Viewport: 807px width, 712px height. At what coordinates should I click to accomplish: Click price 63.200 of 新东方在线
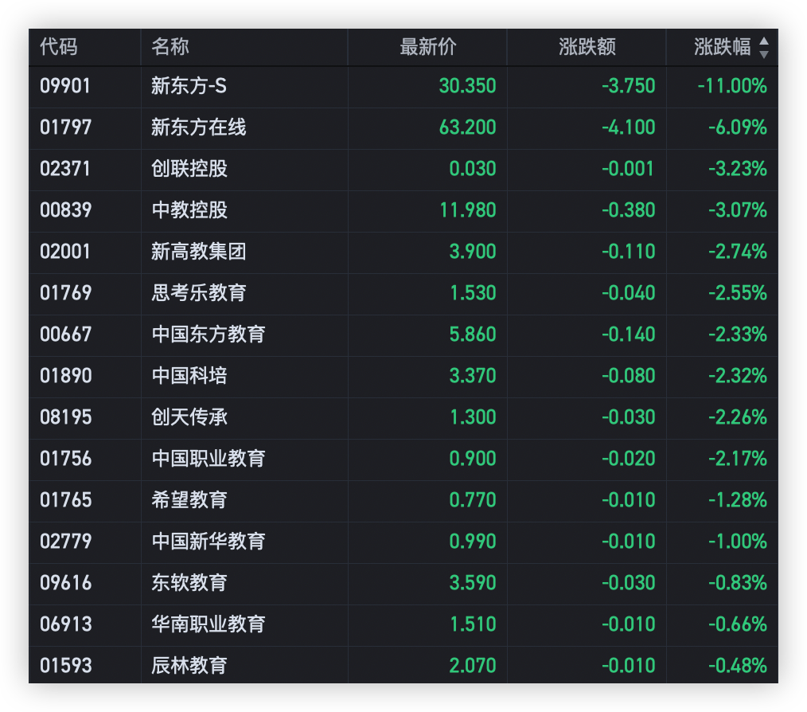[x=467, y=127]
